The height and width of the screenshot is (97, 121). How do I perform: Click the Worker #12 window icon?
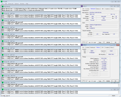pos(3,90)
